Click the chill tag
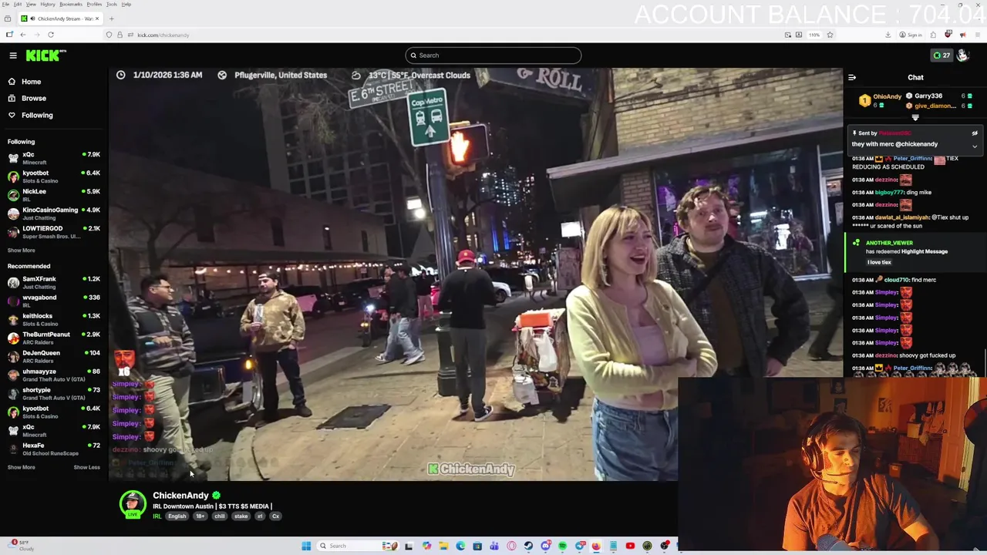This screenshot has width=987, height=555. tap(220, 516)
